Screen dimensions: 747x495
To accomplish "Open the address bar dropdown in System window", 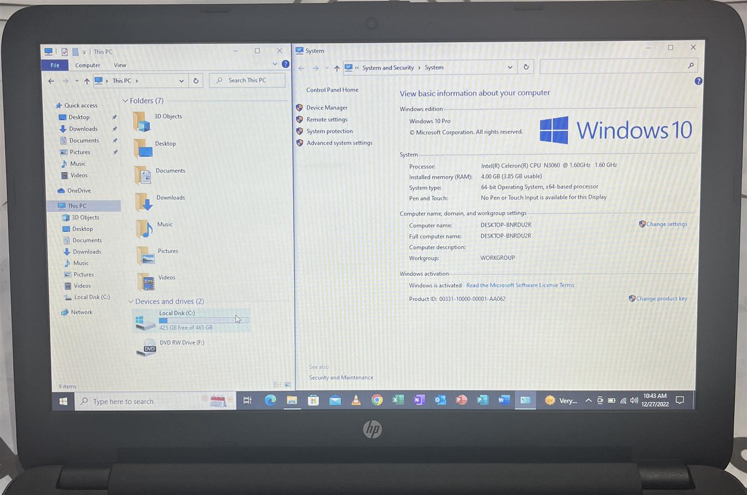I will point(510,68).
